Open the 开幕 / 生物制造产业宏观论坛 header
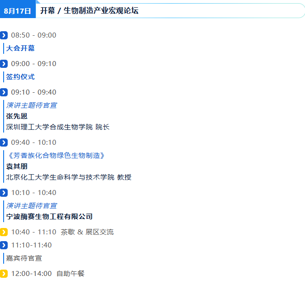Viewport: 305px width, 285px height. [x=89, y=10]
